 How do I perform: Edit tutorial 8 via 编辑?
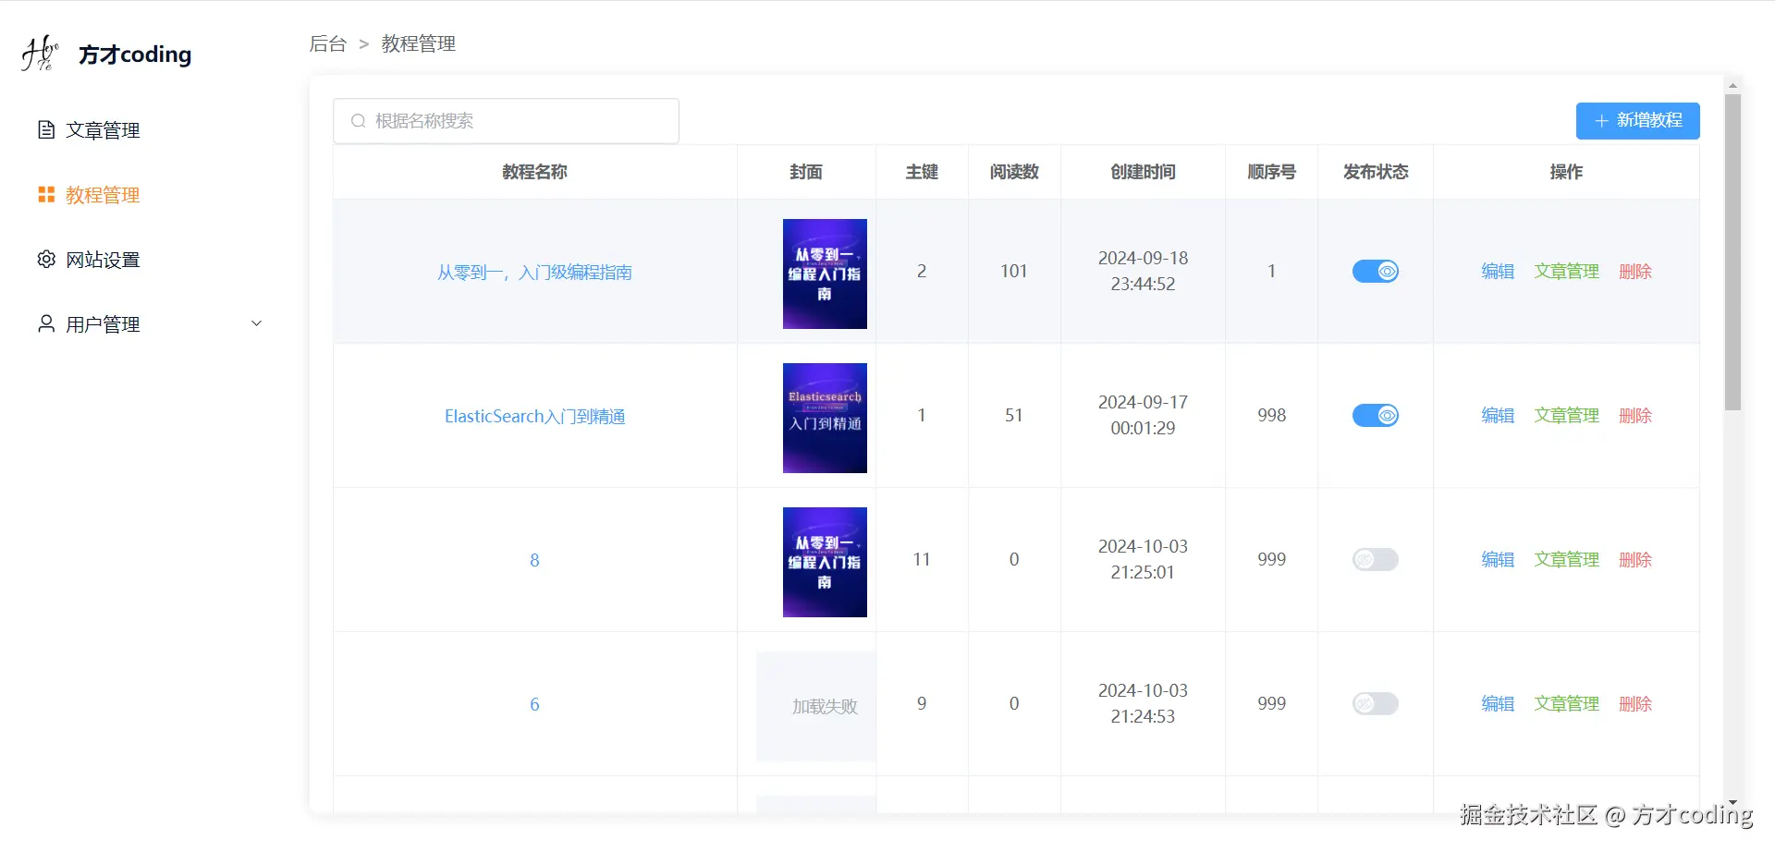click(1498, 560)
